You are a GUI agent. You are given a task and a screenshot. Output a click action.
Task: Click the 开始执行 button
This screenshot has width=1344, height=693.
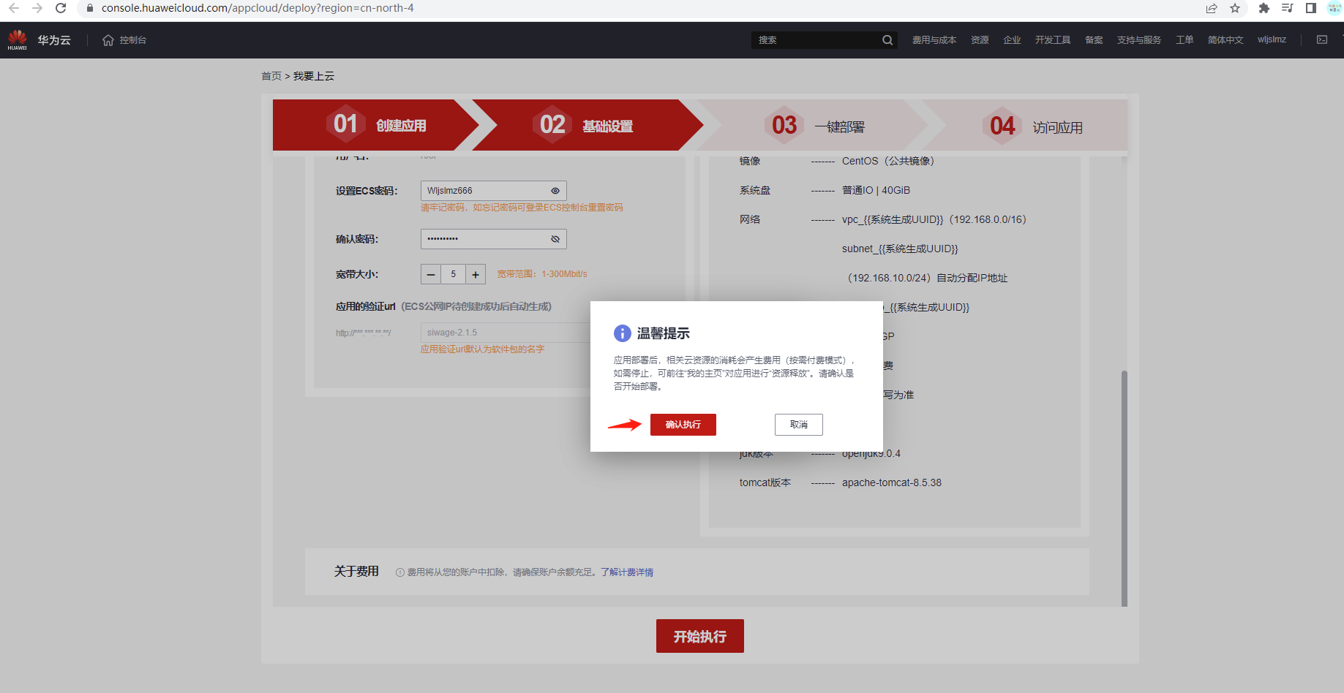pos(700,636)
